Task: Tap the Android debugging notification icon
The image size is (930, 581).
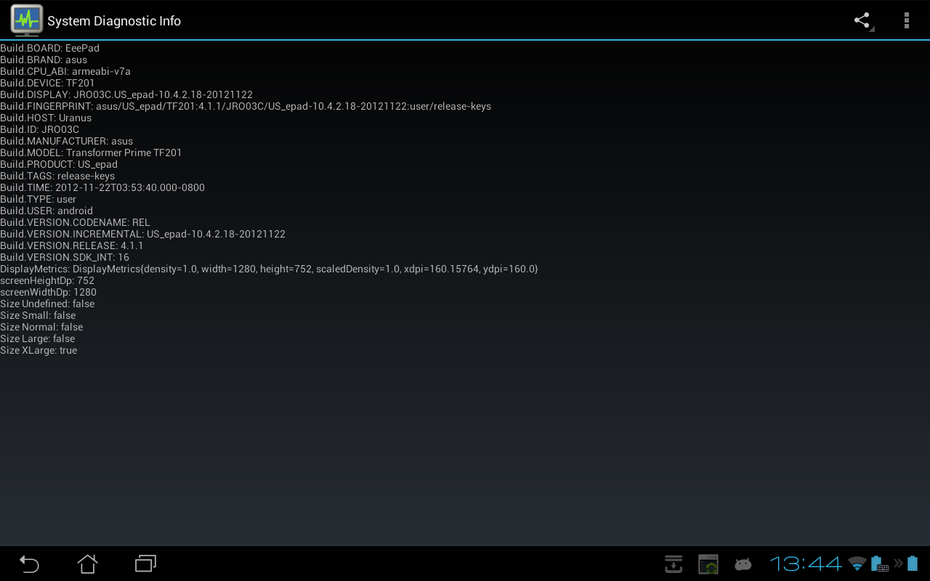Action: (743, 564)
